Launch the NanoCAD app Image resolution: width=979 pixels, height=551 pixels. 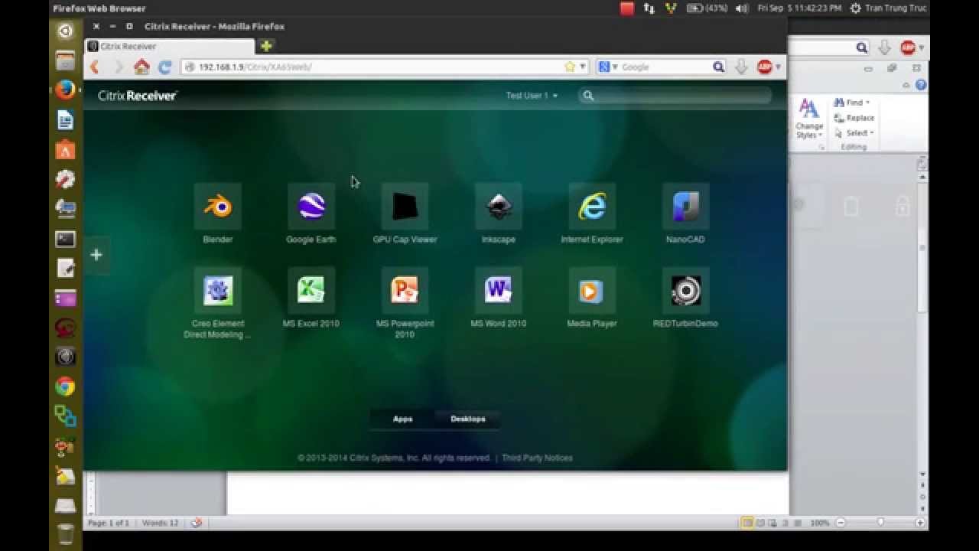[x=685, y=207]
